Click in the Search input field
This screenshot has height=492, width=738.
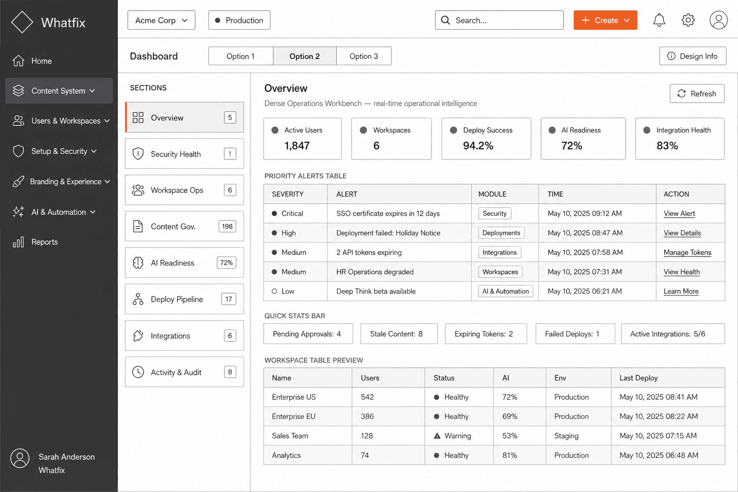pos(499,20)
